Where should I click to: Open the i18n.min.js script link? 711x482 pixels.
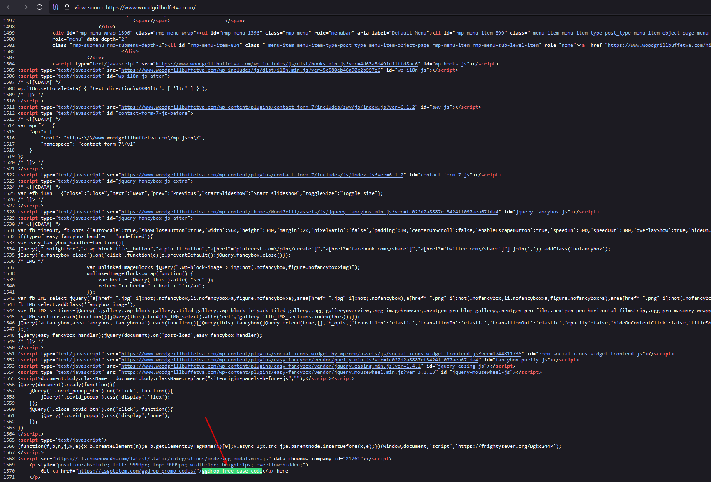[x=251, y=70]
